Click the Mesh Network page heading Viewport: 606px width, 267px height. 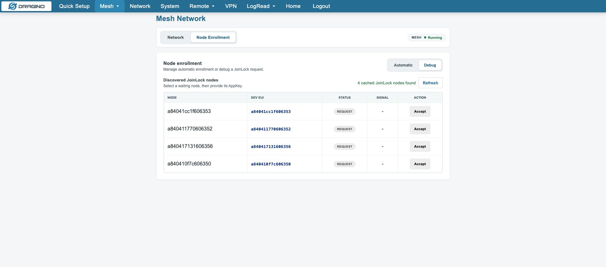[181, 18]
